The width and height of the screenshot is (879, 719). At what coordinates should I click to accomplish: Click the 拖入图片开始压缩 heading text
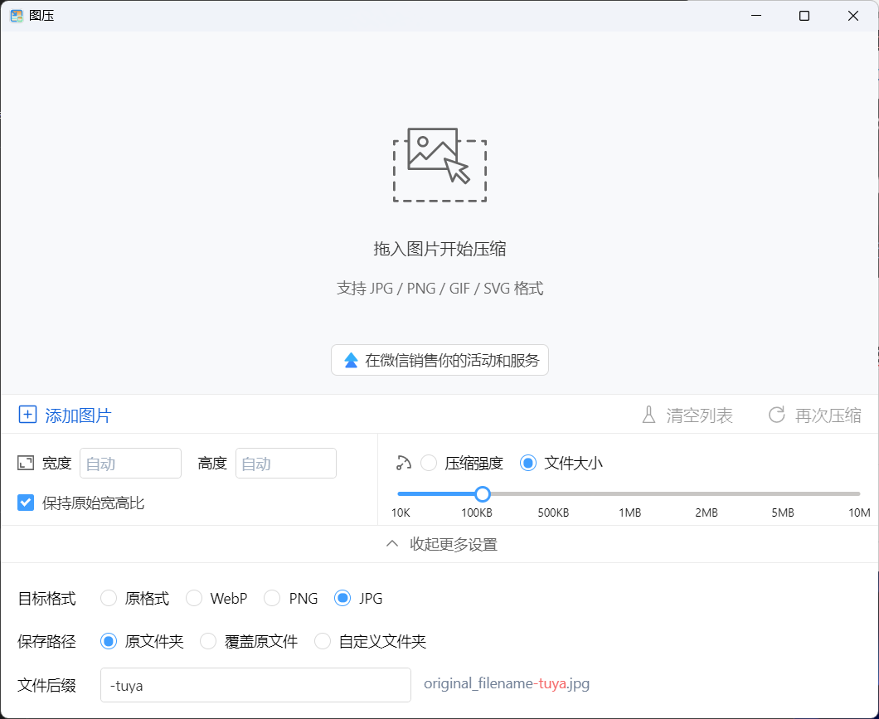point(440,249)
